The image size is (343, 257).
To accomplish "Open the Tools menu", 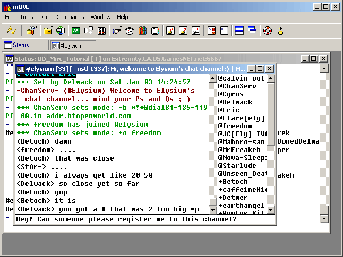I will tap(27, 17).
